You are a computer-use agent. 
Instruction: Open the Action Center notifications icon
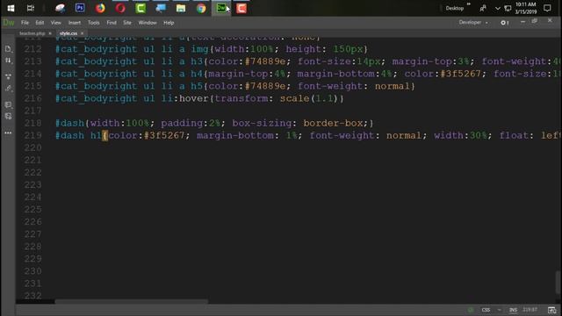point(547,8)
